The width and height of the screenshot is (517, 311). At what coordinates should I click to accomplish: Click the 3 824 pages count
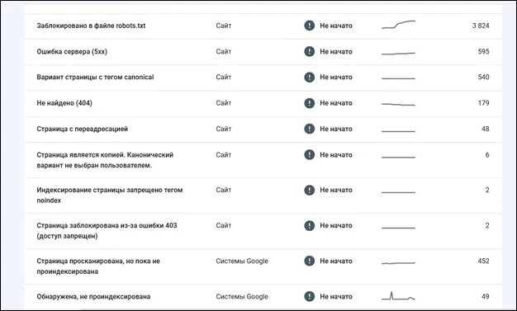pyautogui.click(x=481, y=26)
